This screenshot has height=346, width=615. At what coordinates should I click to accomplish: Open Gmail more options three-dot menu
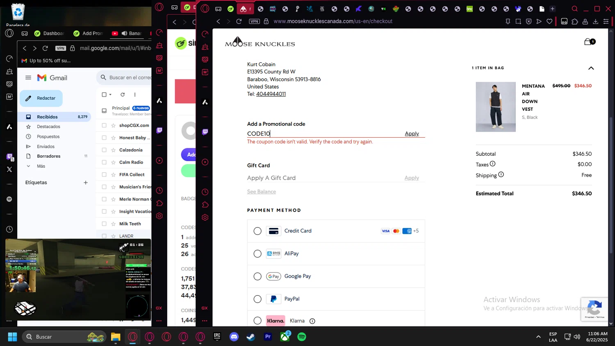(134, 95)
